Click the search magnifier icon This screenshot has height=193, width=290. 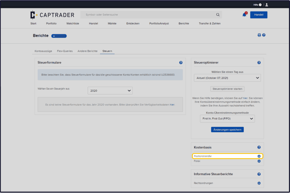(218, 15)
